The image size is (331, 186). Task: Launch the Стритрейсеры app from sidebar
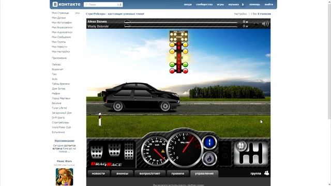point(61,122)
